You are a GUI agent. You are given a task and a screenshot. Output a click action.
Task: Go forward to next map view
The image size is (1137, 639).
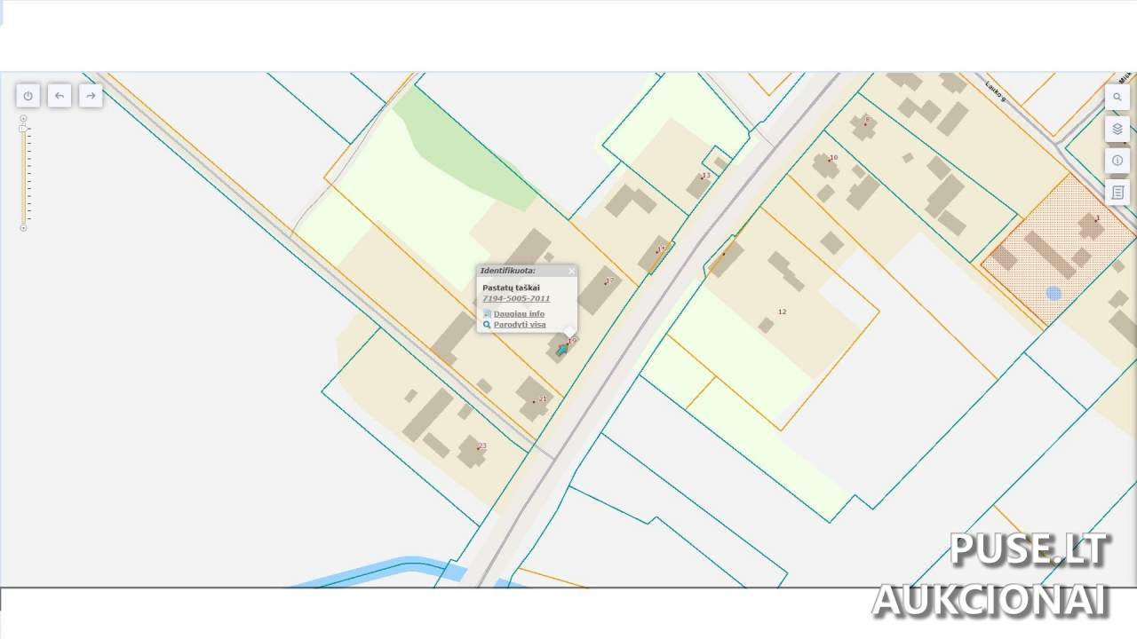tap(91, 96)
